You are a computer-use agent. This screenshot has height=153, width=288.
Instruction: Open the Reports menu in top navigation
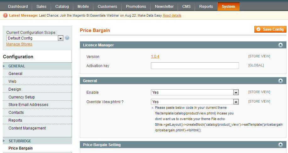click(206, 7)
